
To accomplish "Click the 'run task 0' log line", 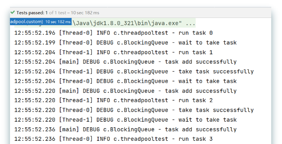I will click(114, 33).
